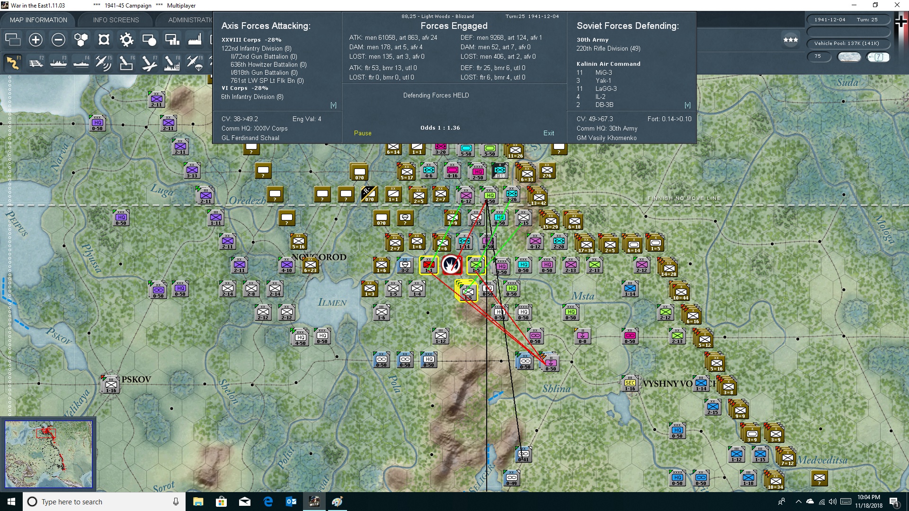This screenshot has height=511, width=909.
Task: Select 122nd Infantry Division in attackers list
Action: coord(256,48)
